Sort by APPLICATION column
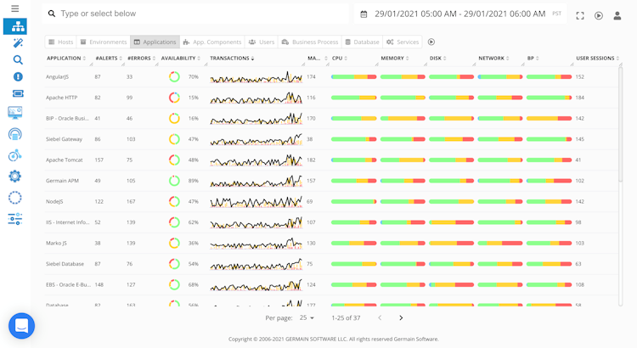 point(66,59)
